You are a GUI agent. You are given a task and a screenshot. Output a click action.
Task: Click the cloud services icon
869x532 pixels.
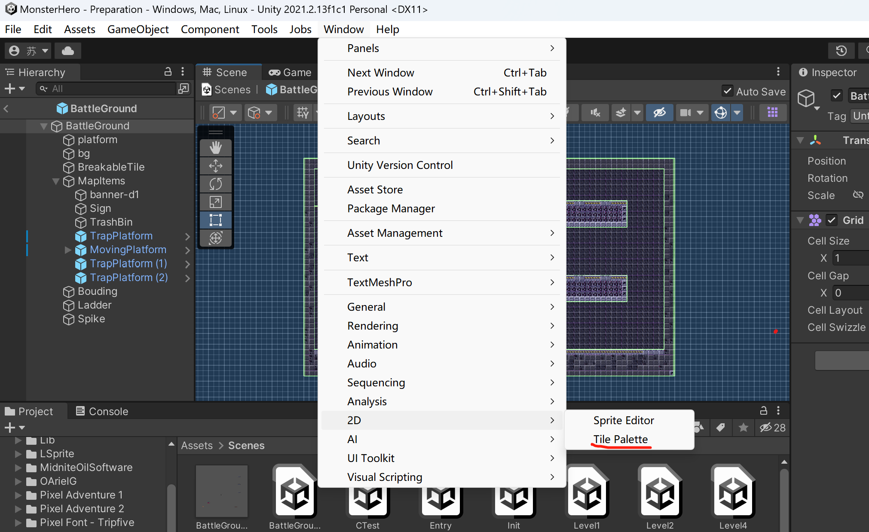point(67,51)
